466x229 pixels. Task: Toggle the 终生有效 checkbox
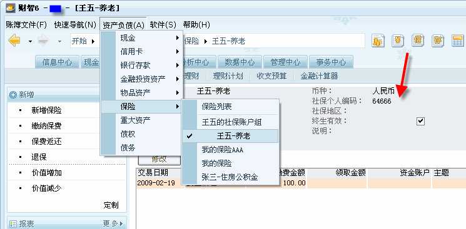click(x=420, y=121)
